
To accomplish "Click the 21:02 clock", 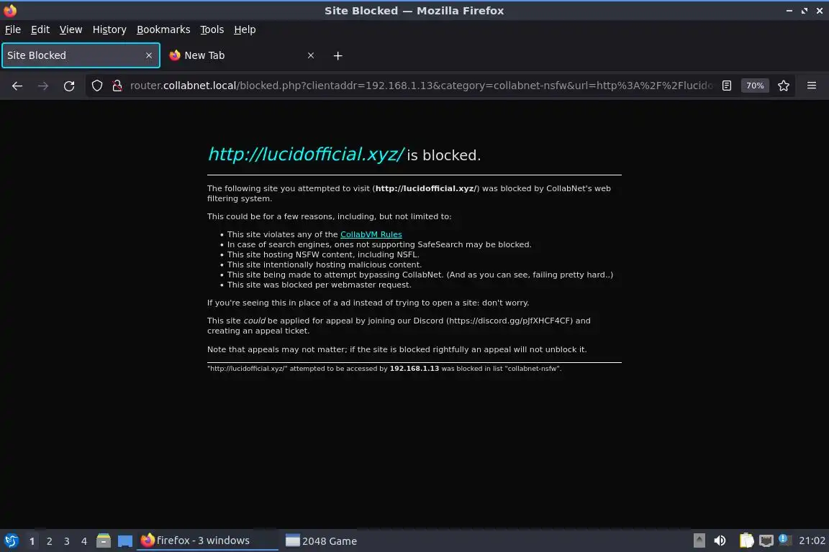I will [812, 540].
